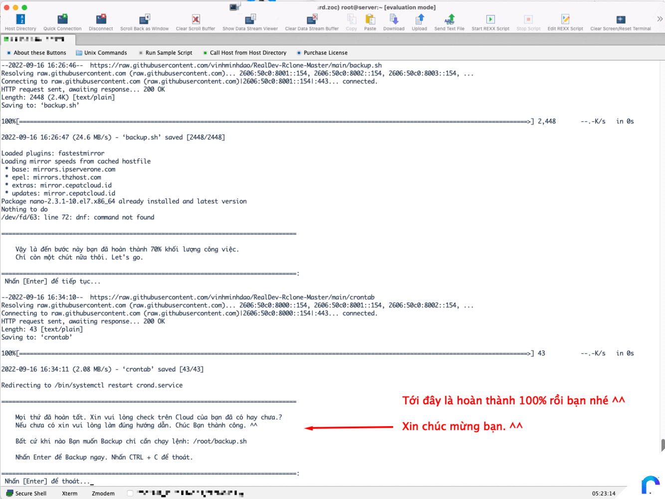Click Zmodem in status bar
Viewport: 665px width, 499px height.
coord(103,494)
